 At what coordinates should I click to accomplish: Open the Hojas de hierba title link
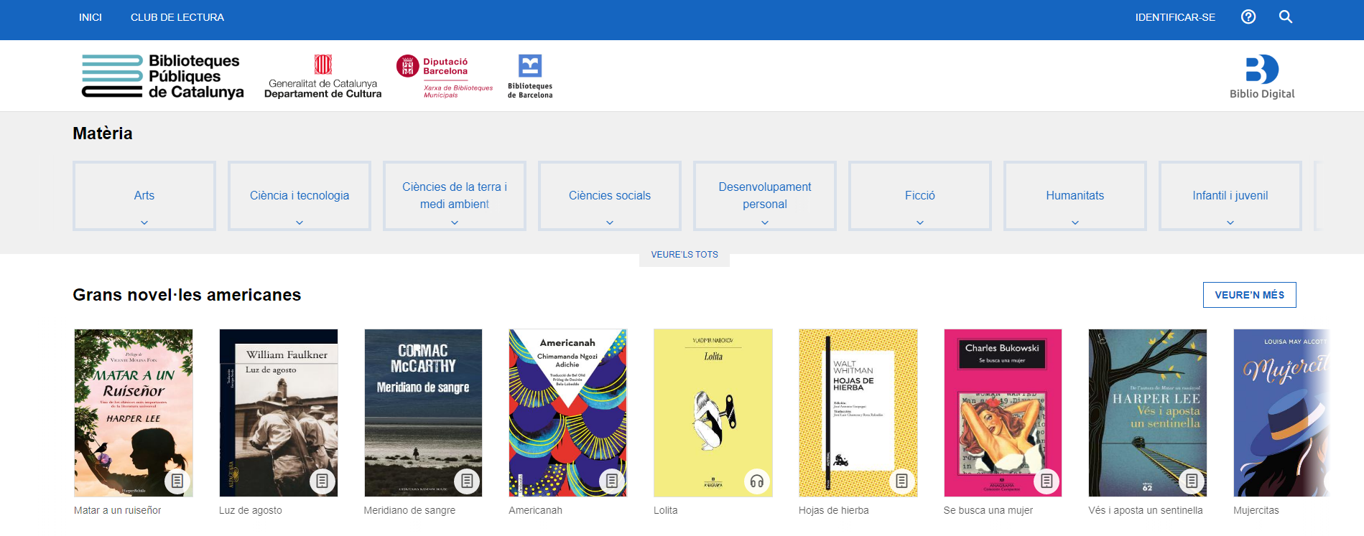834,510
